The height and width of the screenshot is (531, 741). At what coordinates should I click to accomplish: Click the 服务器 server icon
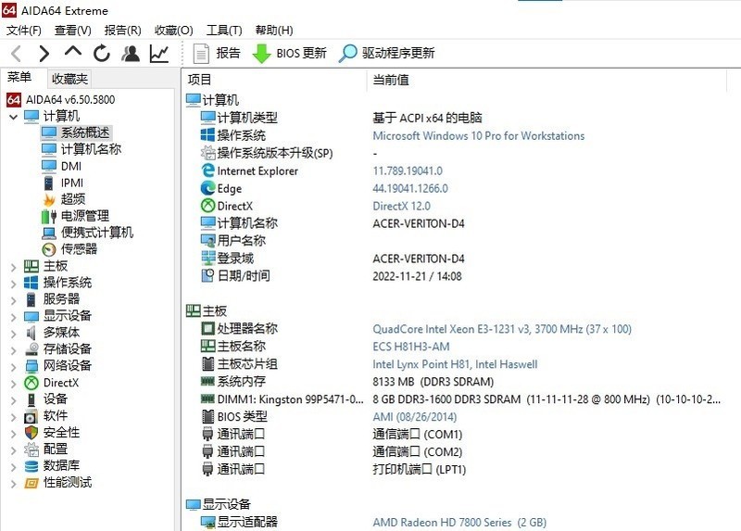(31, 299)
